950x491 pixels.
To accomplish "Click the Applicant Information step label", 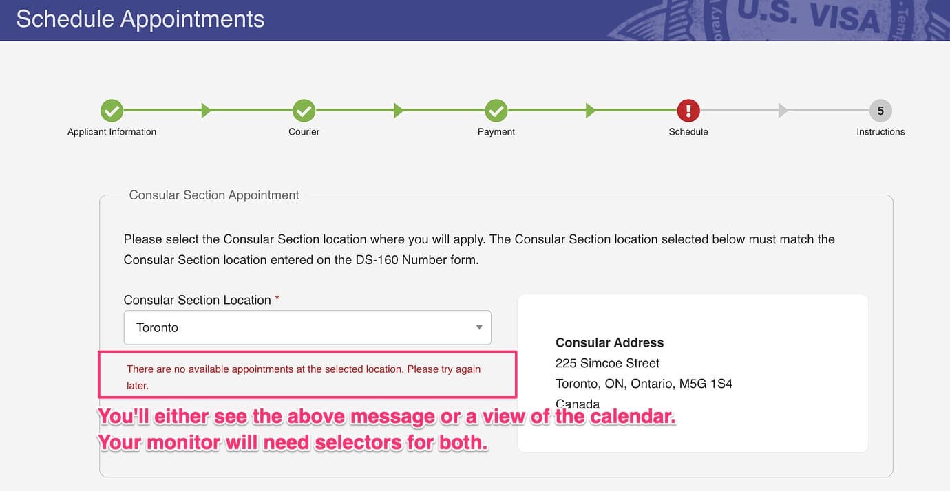I will (112, 131).
